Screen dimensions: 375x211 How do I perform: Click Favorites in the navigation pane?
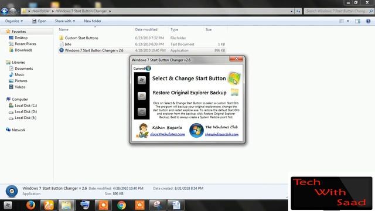tap(19, 32)
